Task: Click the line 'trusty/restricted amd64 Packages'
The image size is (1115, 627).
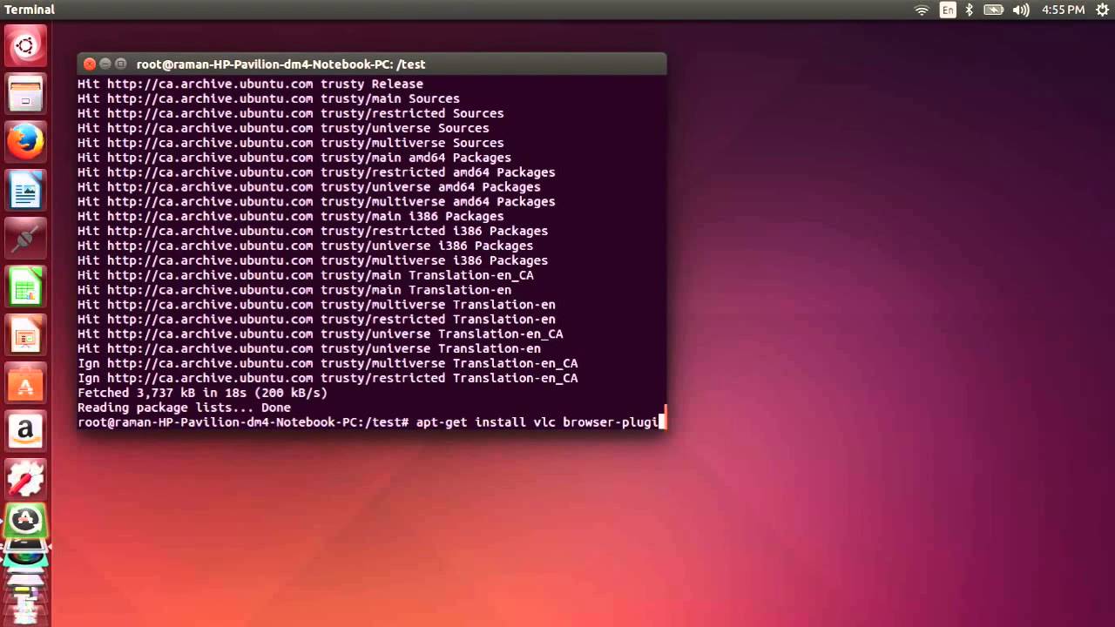Action: click(316, 172)
